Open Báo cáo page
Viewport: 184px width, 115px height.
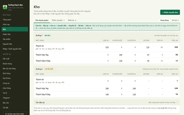point(15,103)
